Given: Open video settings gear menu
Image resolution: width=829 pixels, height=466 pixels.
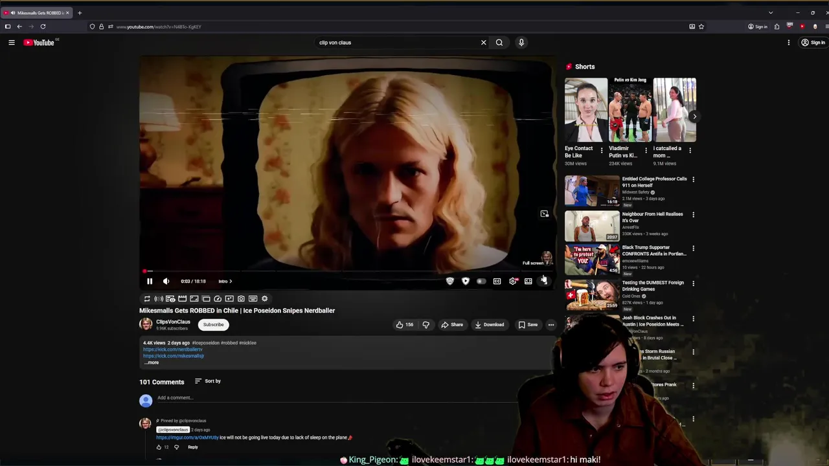Looking at the screenshot, I should [x=513, y=281].
